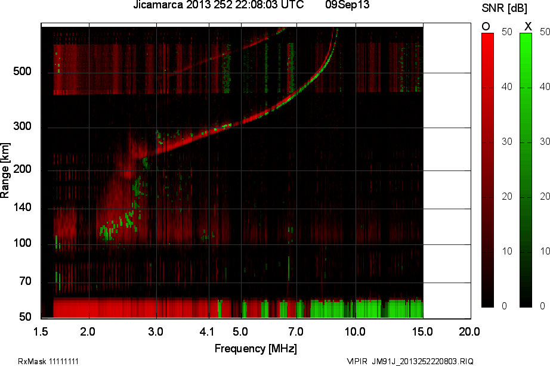Click the 30 dB label beside red bar
550x366 pixels.
click(507, 142)
